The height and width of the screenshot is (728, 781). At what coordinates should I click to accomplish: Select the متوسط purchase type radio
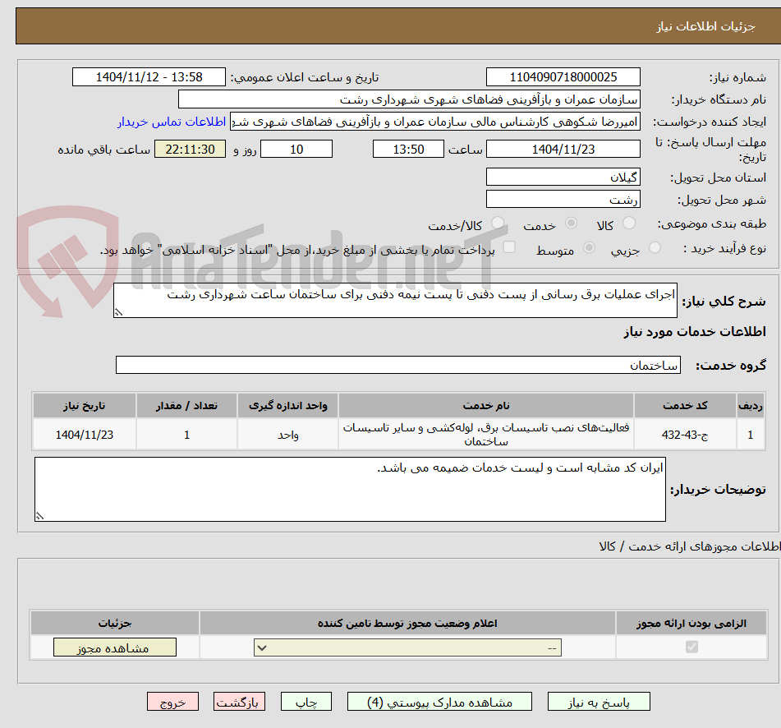pyautogui.click(x=589, y=247)
